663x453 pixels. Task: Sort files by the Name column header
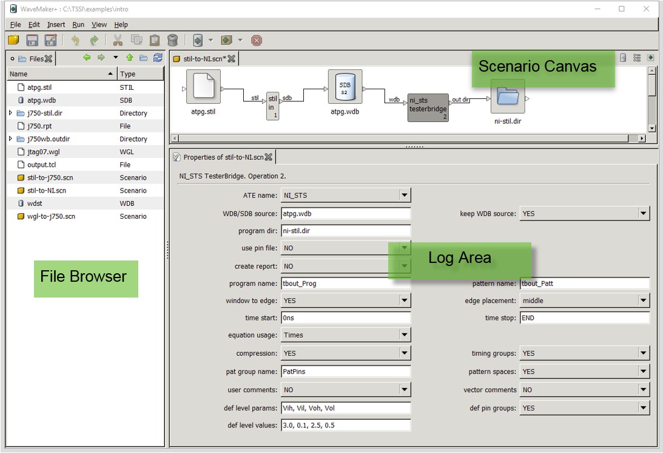pyautogui.click(x=62, y=73)
